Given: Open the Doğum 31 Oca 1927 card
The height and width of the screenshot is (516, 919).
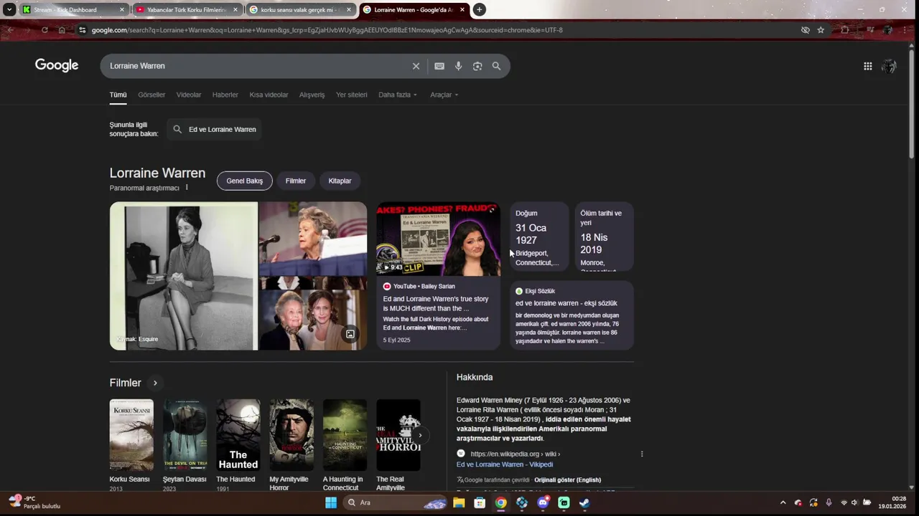Looking at the screenshot, I should pos(539,236).
